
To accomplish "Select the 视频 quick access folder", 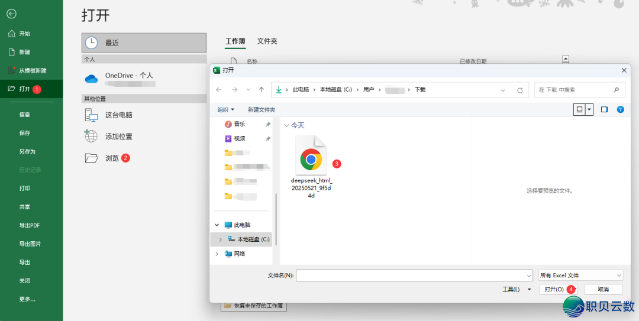I will (239, 138).
